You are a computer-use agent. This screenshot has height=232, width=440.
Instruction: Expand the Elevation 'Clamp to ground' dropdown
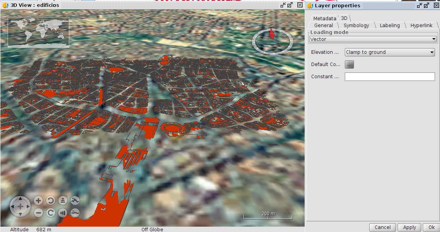tap(390, 52)
